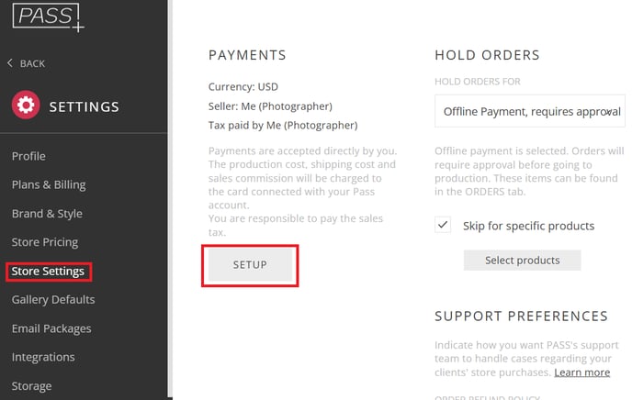Viewport: 632px width, 400px height.
Task: Click the Select products button
Action: tap(522, 260)
